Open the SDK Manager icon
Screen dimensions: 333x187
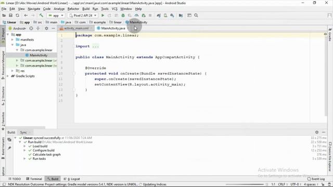(x=172, y=16)
